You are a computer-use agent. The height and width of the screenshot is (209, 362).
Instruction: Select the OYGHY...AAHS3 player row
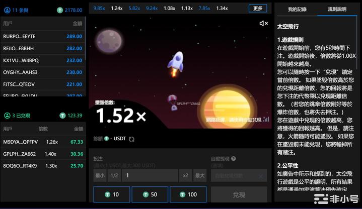43,72
